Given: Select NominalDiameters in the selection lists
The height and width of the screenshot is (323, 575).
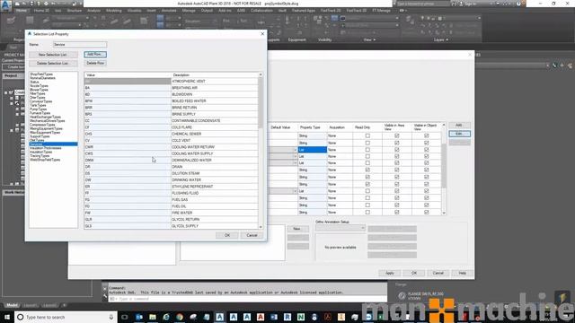Looking at the screenshot, I should point(42,78).
